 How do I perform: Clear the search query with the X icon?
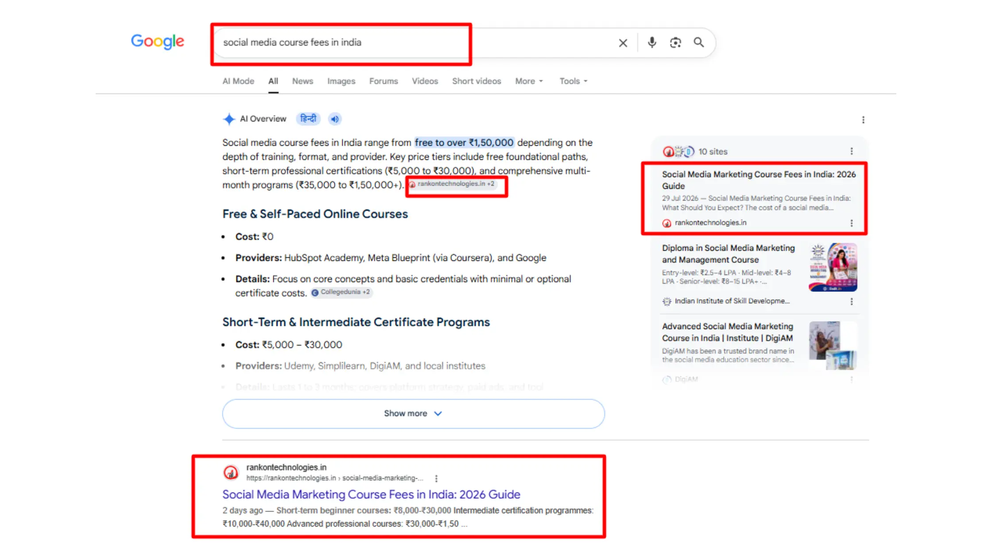coord(623,43)
